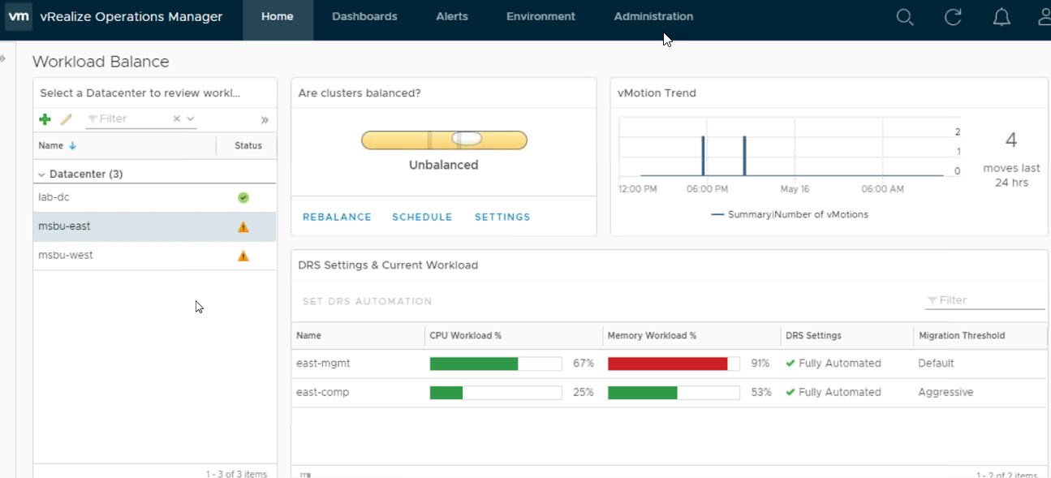Viewport: 1051px width, 478px height.
Task: Select the msbu-west datacenter row
Action: (x=154, y=256)
